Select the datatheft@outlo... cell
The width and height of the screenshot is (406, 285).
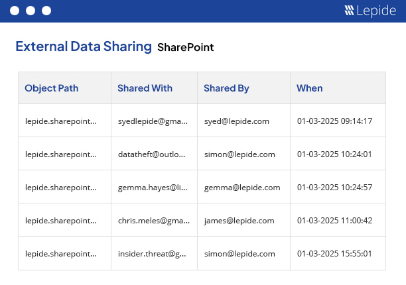coord(153,154)
